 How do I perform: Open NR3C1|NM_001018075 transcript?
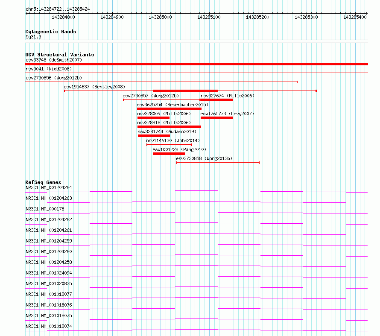point(49,316)
